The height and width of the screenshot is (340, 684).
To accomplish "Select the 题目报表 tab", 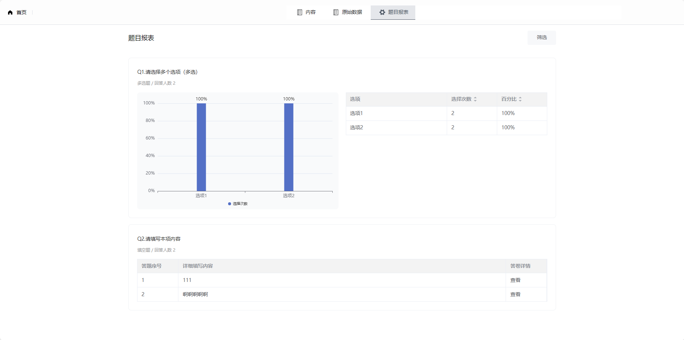I will tap(393, 12).
